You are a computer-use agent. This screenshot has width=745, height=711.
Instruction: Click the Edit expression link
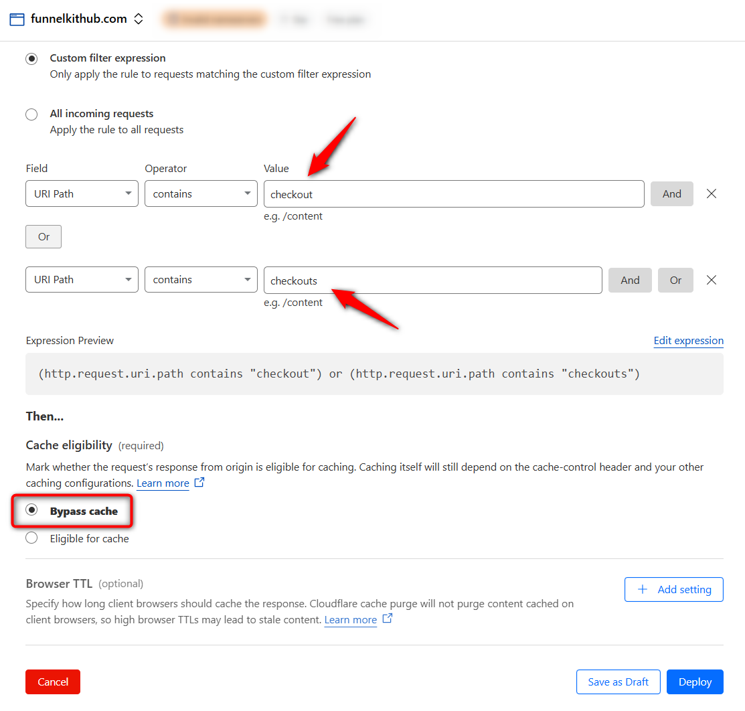click(x=688, y=340)
